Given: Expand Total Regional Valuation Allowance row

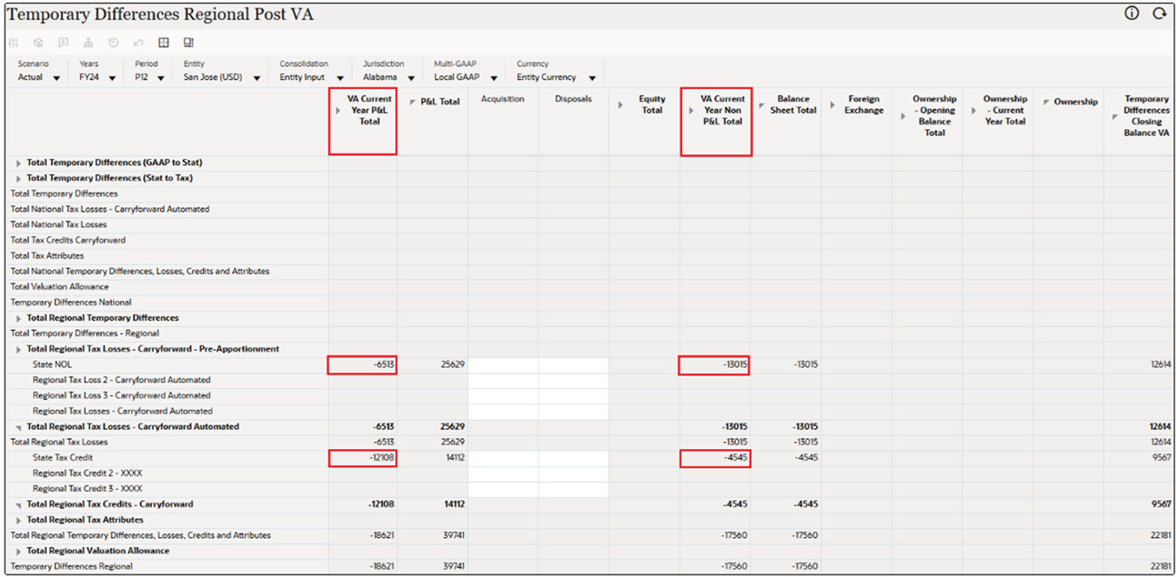Looking at the screenshot, I should coord(18,551).
